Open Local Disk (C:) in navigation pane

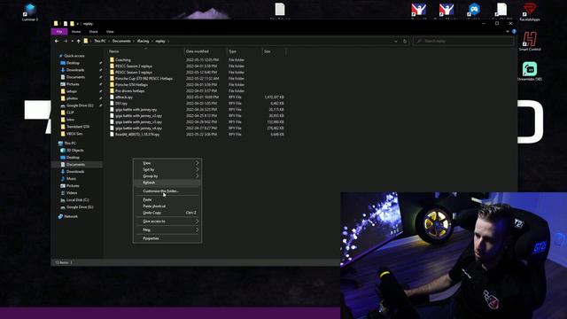77,200
